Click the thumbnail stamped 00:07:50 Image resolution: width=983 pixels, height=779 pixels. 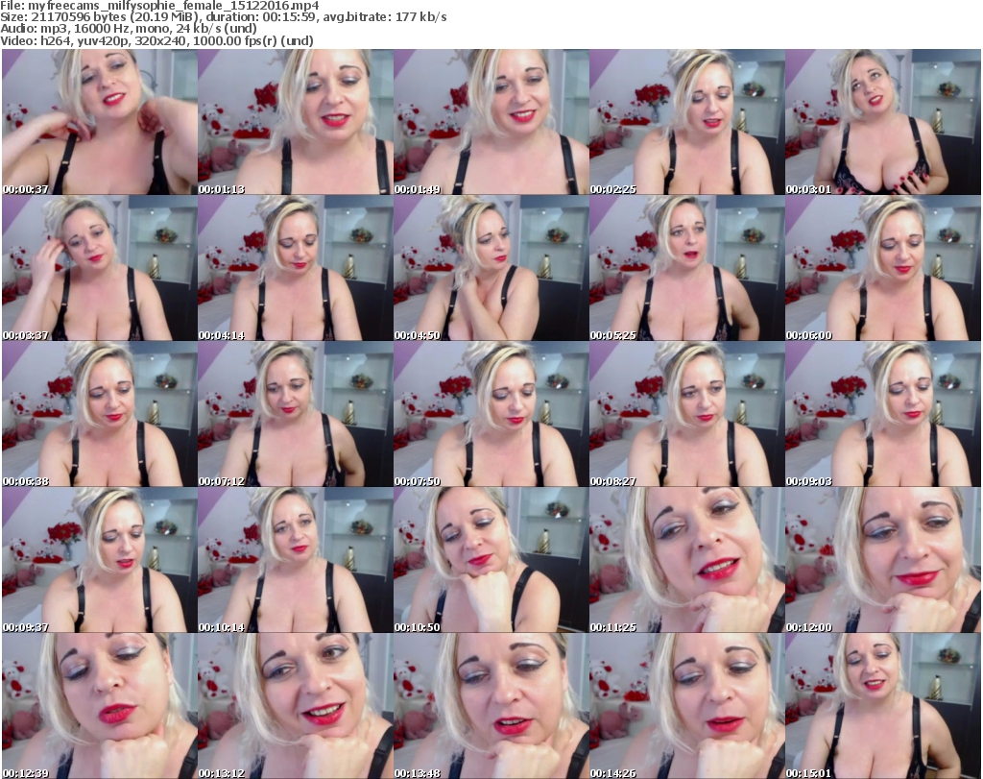click(x=491, y=414)
